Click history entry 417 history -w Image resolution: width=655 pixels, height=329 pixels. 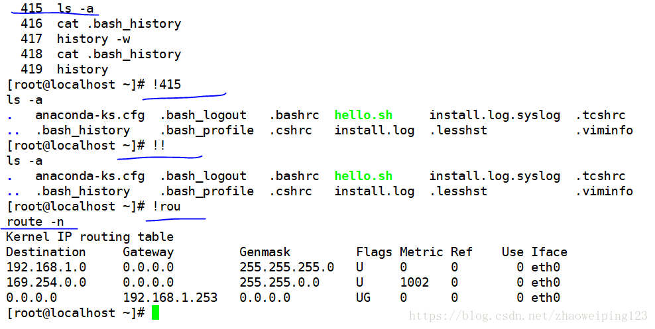76,39
